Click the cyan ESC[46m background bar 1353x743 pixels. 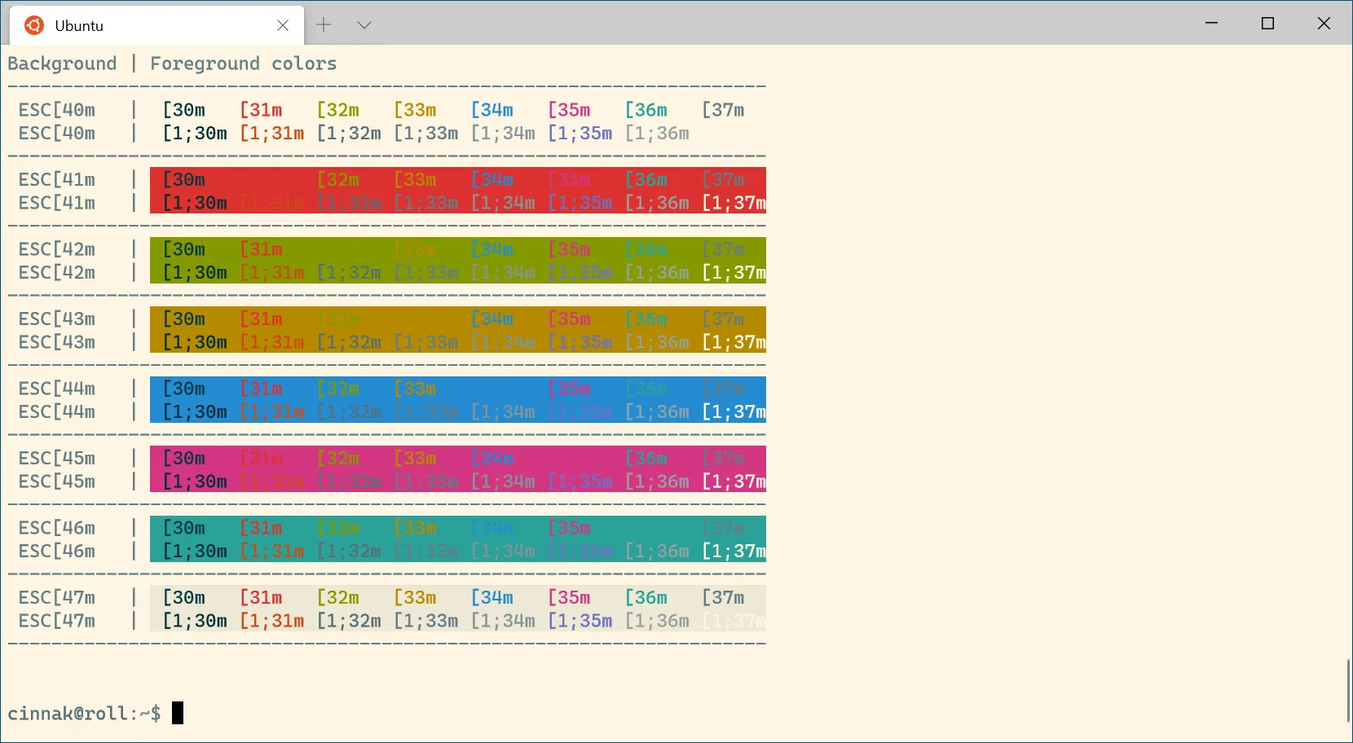[x=458, y=539]
